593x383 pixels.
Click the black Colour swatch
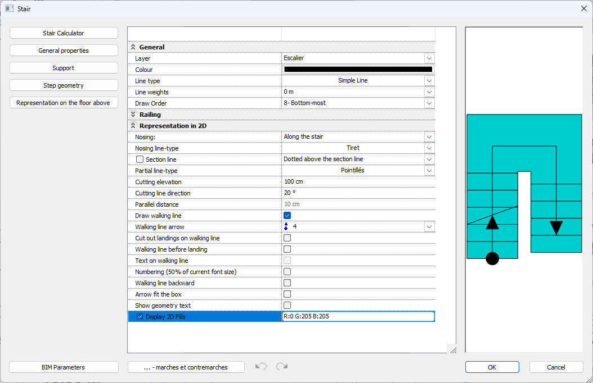[358, 70]
